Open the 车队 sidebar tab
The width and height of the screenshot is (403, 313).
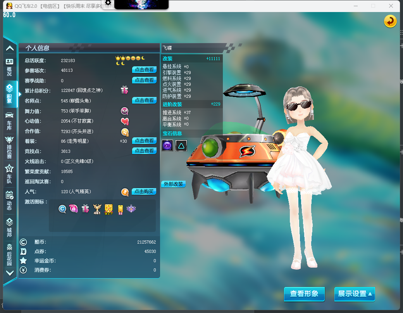click(x=10, y=174)
